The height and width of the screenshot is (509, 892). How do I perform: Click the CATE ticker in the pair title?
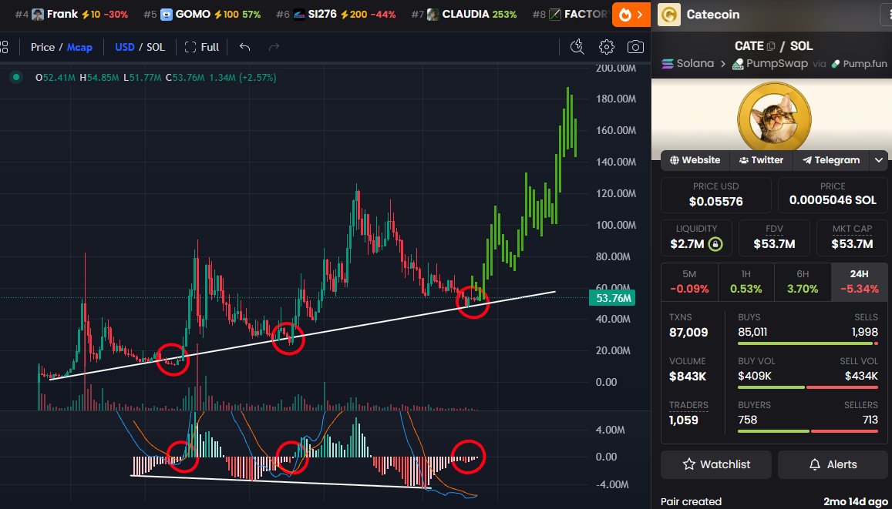point(749,46)
